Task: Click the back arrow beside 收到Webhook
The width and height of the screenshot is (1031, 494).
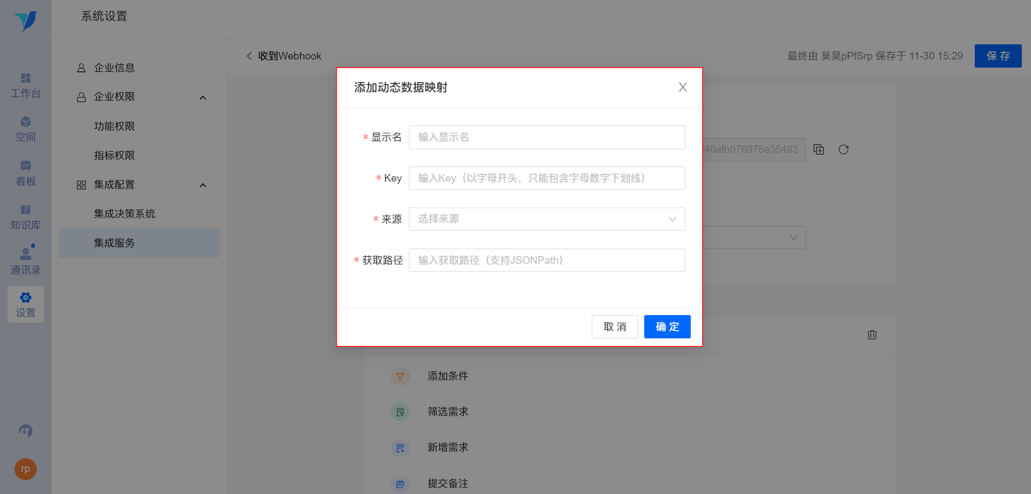Action: coord(249,56)
